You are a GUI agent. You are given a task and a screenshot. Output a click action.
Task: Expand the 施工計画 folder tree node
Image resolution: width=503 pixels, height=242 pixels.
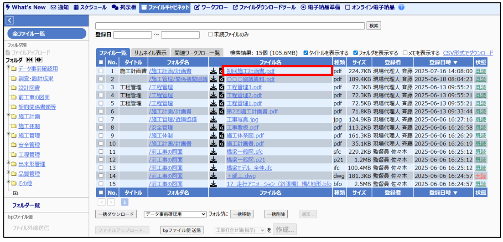point(9,116)
